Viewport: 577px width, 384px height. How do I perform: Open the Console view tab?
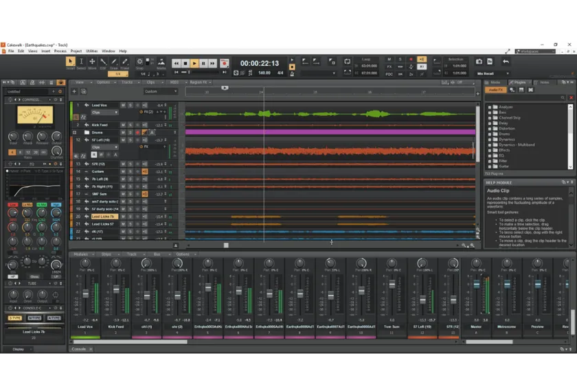coord(79,349)
